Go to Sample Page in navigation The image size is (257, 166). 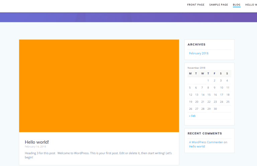[x=219, y=5]
